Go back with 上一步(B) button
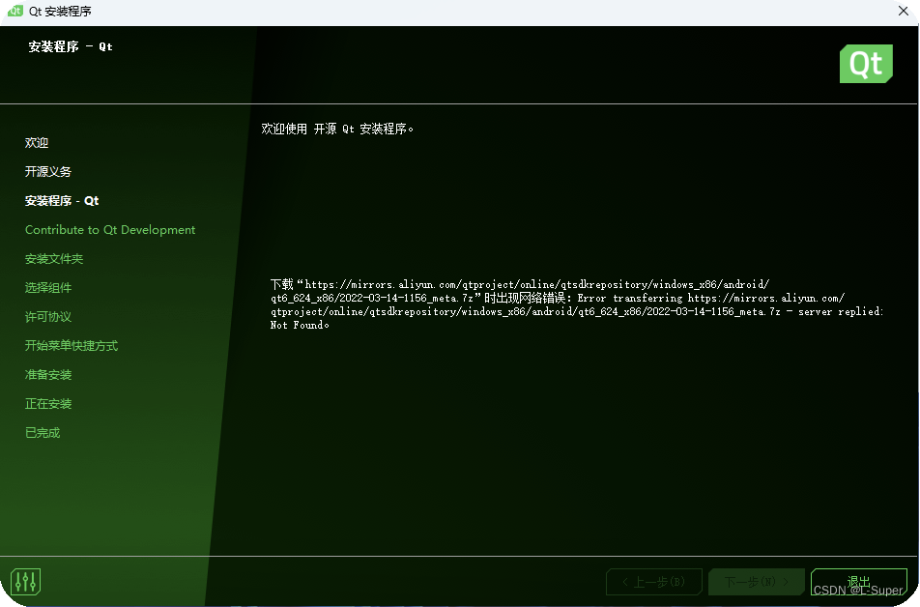This screenshot has height=607, width=920. click(x=654, y=582)
